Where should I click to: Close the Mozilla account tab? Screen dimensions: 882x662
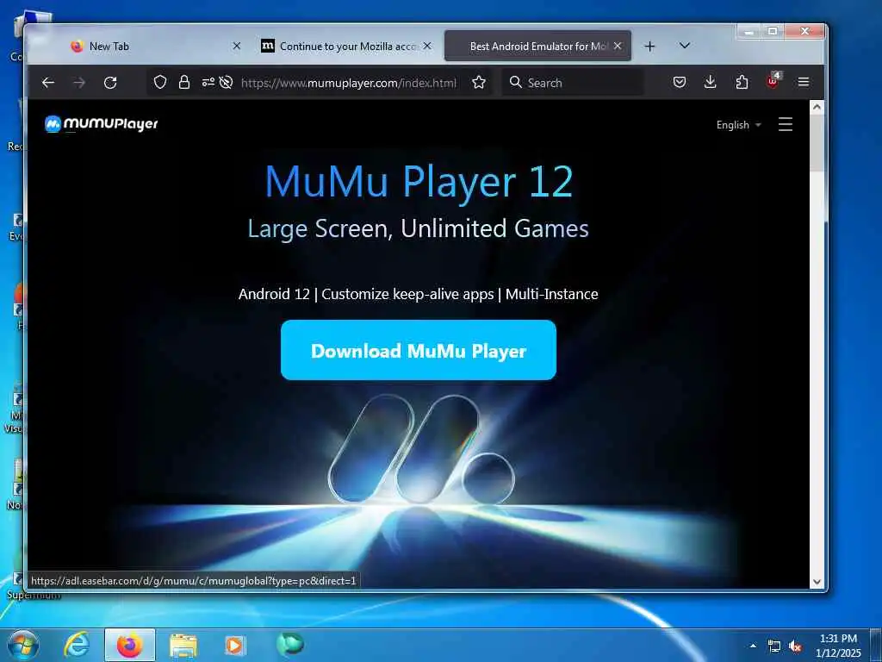pyautogui.click(x=427, y=46)
